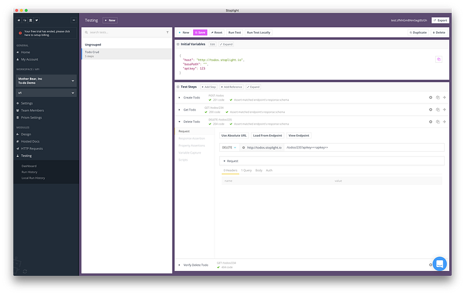The width and height of the screenshot is (465, 295).
Task: Open the v1 version dropdown
Action: [x=46, y=93]
